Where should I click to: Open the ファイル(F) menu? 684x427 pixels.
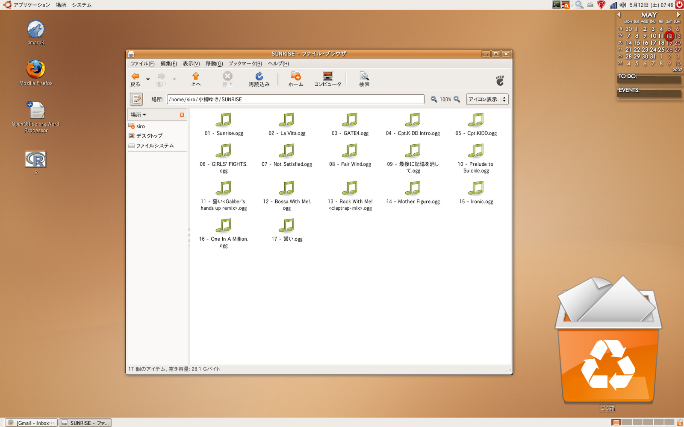[142, 64]
